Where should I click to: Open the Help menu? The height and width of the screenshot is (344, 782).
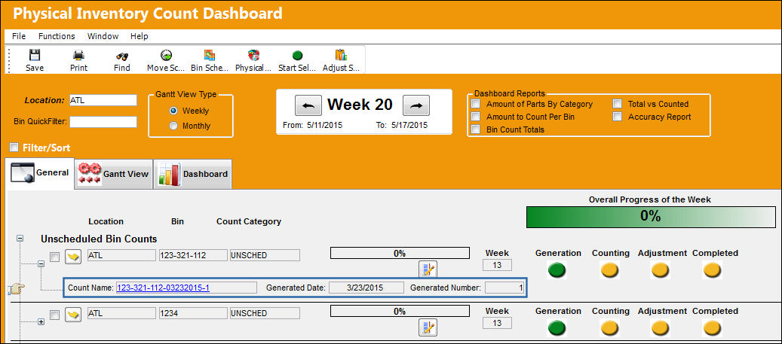140,36
